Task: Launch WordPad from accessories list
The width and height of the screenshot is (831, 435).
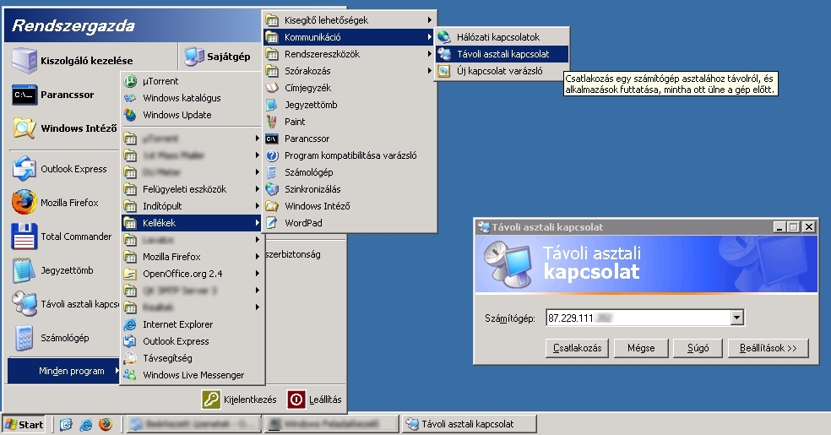Action: pyautogui.click(x=302, y=223)
